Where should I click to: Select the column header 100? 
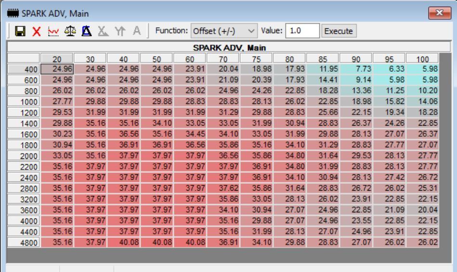tap(422, 59)
